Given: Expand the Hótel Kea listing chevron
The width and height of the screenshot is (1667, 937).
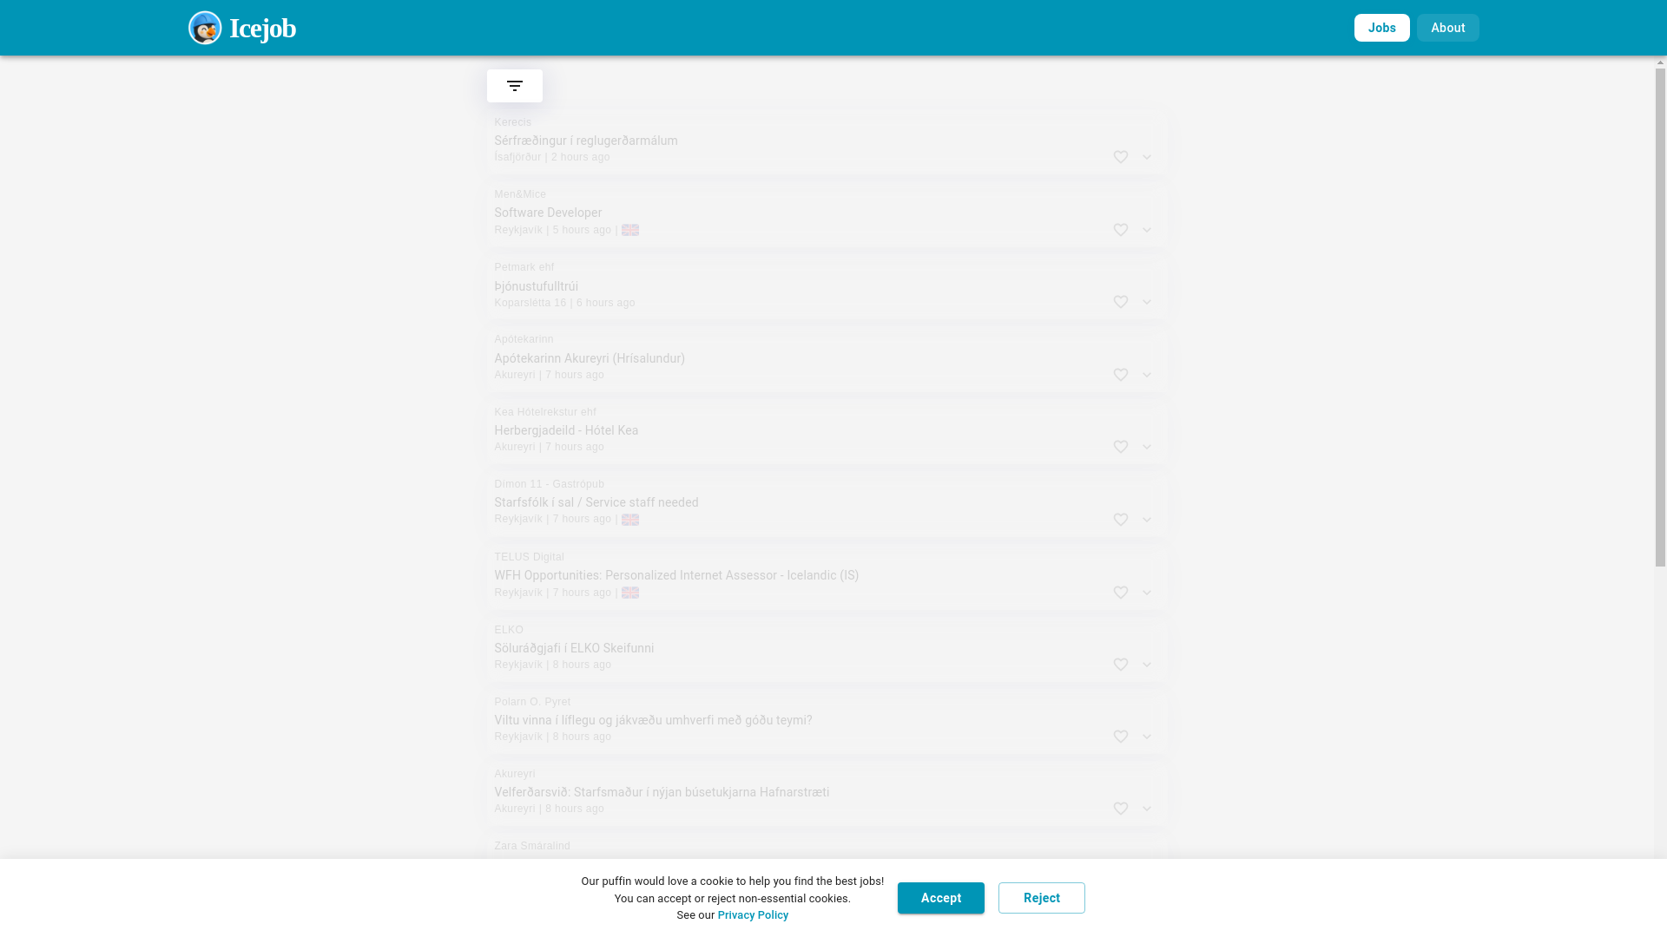Looking at the screenshot, I should [1147, 447].
